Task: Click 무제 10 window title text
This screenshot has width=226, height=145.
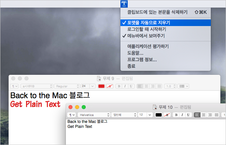Action: [165, 107]
